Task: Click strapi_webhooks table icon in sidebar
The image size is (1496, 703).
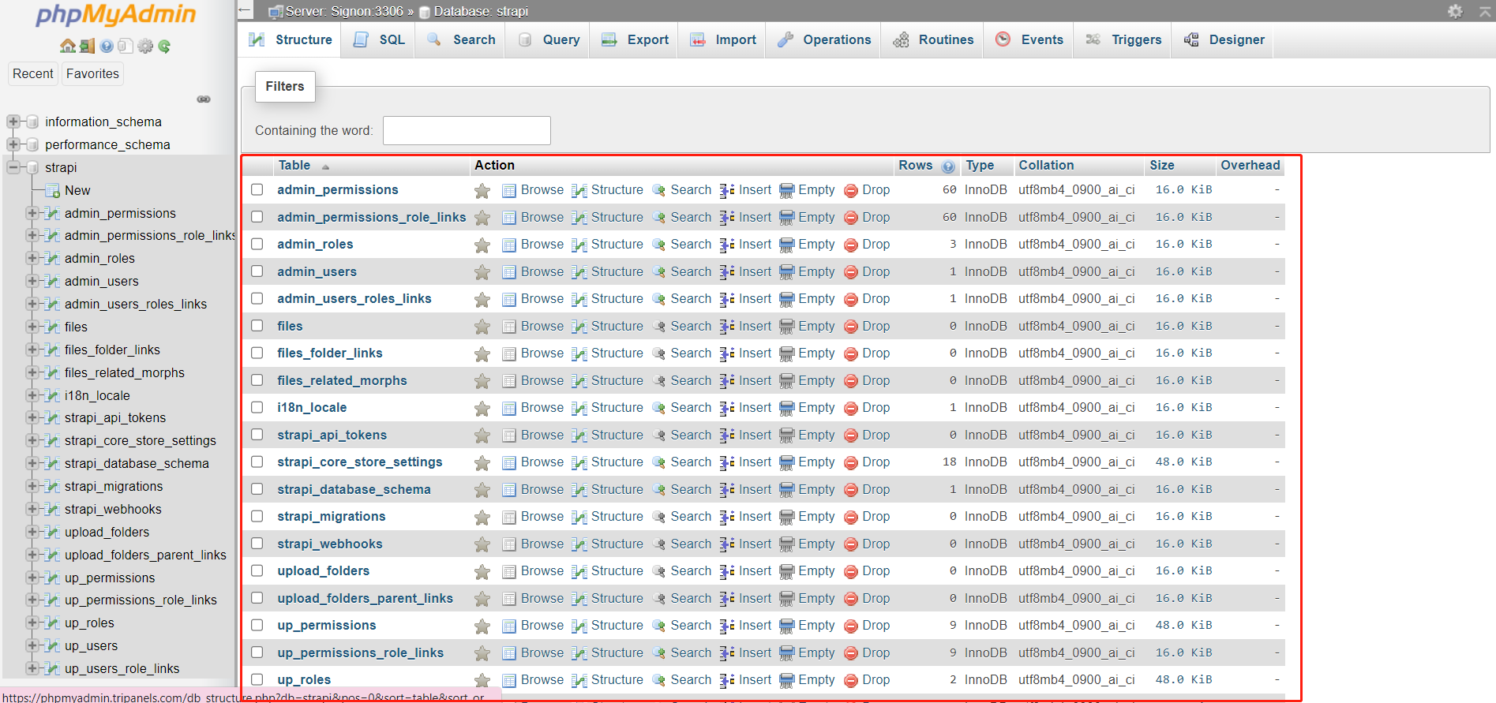Action: tap(52, 509)
